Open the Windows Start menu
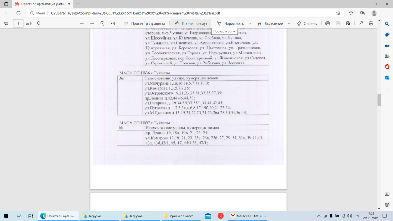This screenshot has width=393, height=221. pos(6,216)
